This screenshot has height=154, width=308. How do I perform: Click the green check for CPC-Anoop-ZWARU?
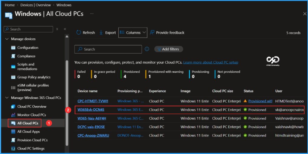point(245,135)
